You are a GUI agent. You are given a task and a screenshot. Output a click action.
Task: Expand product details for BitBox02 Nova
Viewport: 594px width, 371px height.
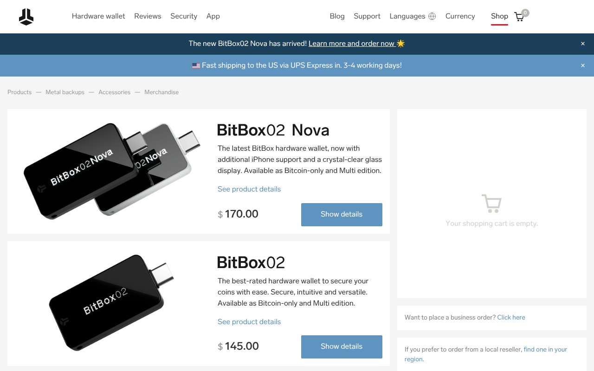coord(249,189)
